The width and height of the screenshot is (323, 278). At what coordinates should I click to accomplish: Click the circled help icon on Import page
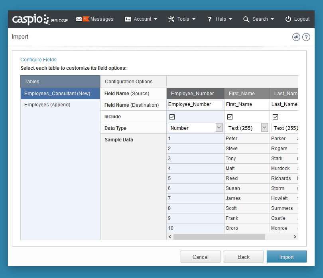pyautogui.click(x=306, y=37)
